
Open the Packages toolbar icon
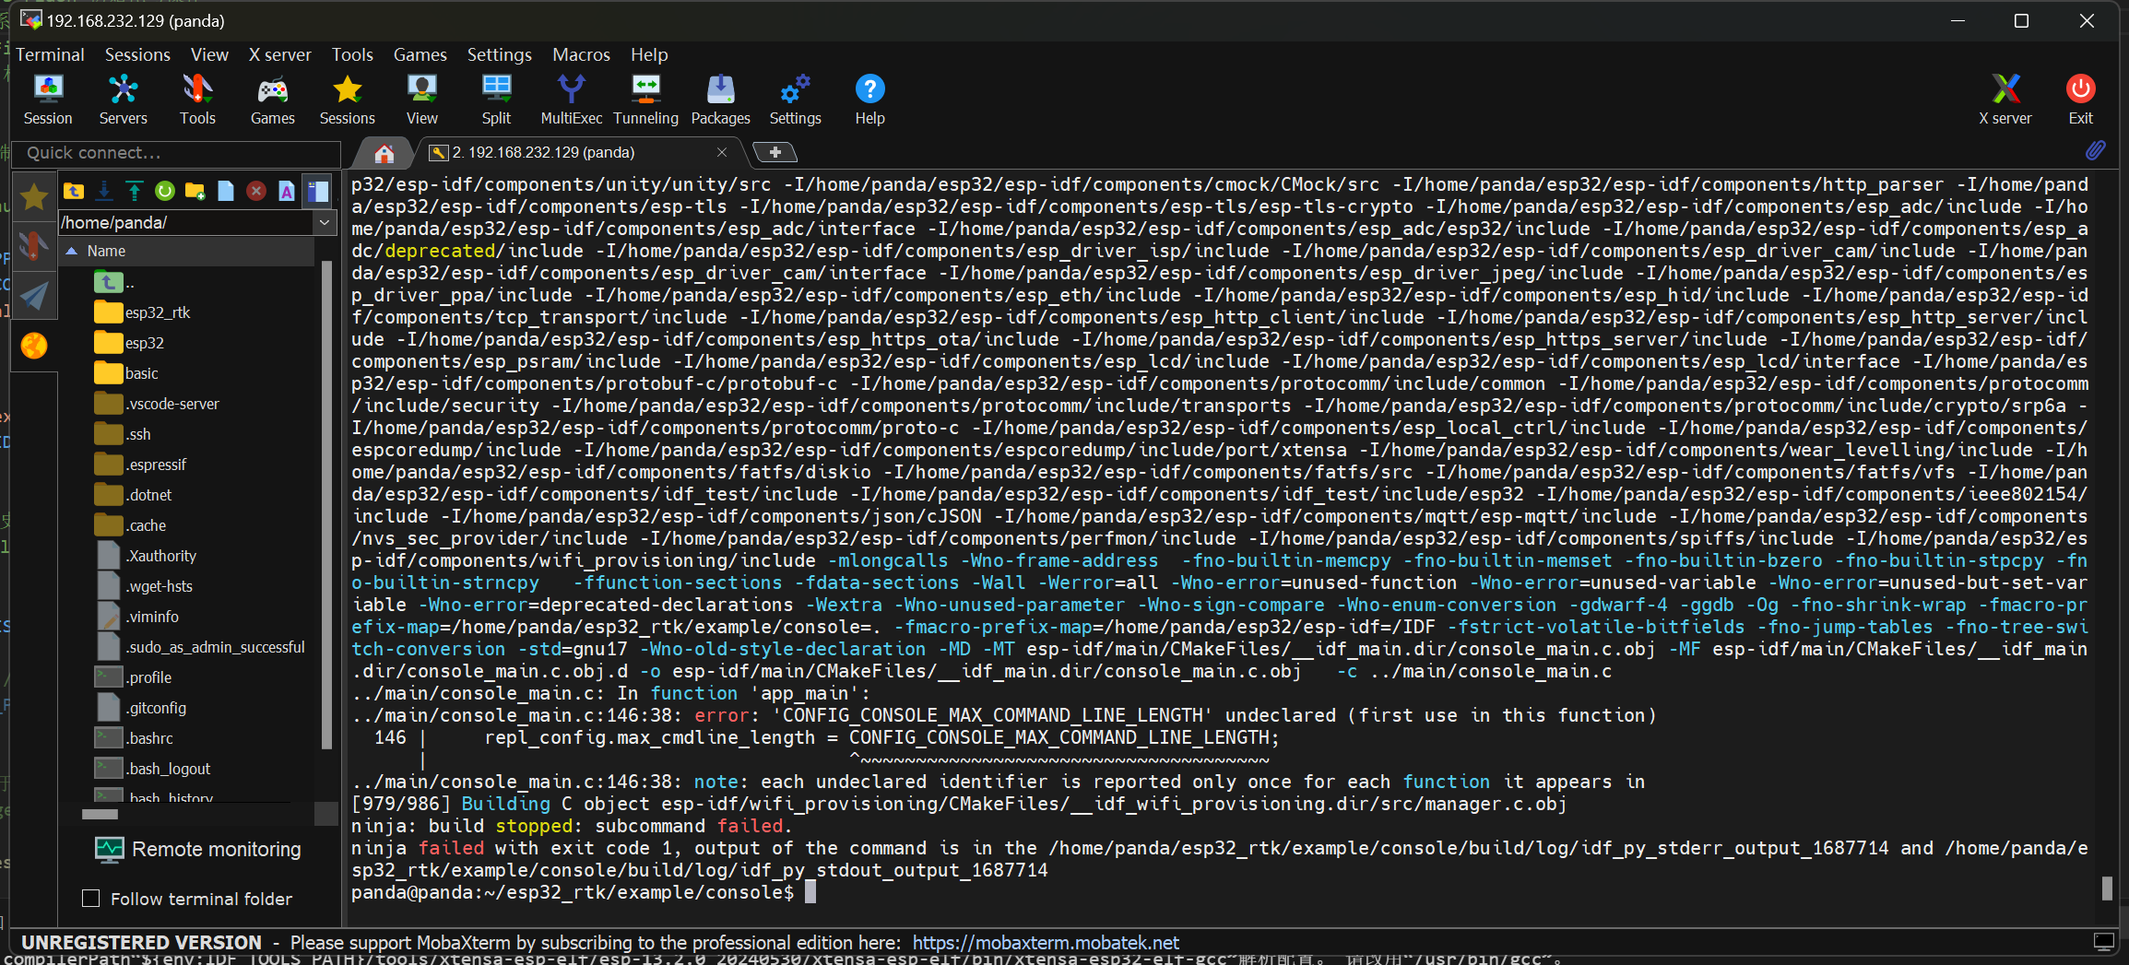pos(720,100)
